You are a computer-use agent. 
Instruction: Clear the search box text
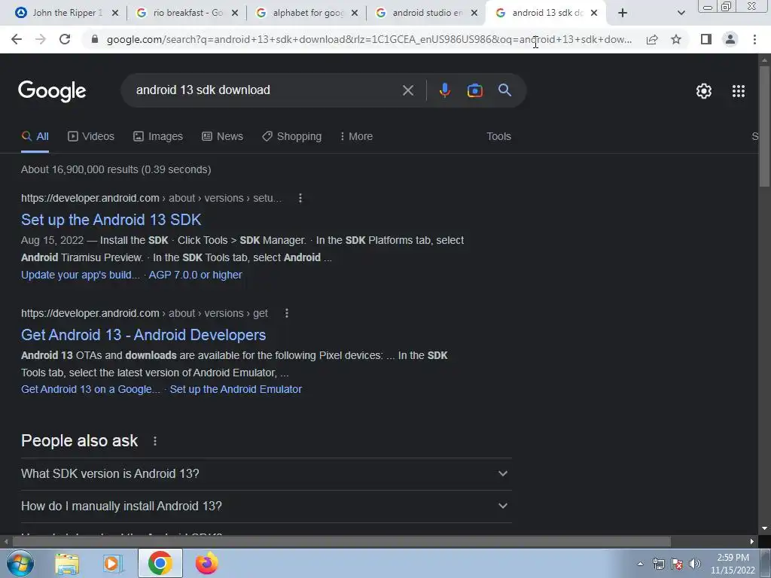[x=407, y=90]
